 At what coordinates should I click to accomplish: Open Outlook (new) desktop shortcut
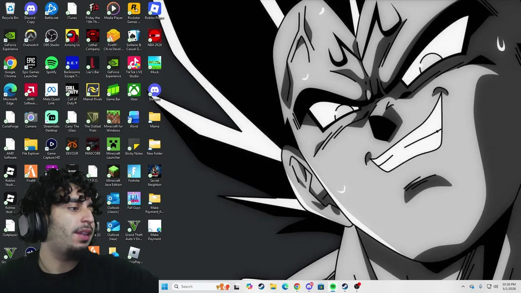pos(113,231)
